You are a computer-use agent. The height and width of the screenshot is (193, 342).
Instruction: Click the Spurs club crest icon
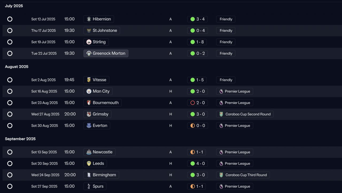click(89, 186)
